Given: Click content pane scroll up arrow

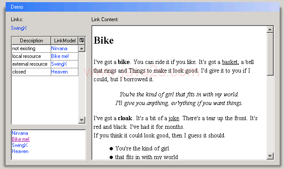Looking at the screenshot, I should (x=270, y=29).
